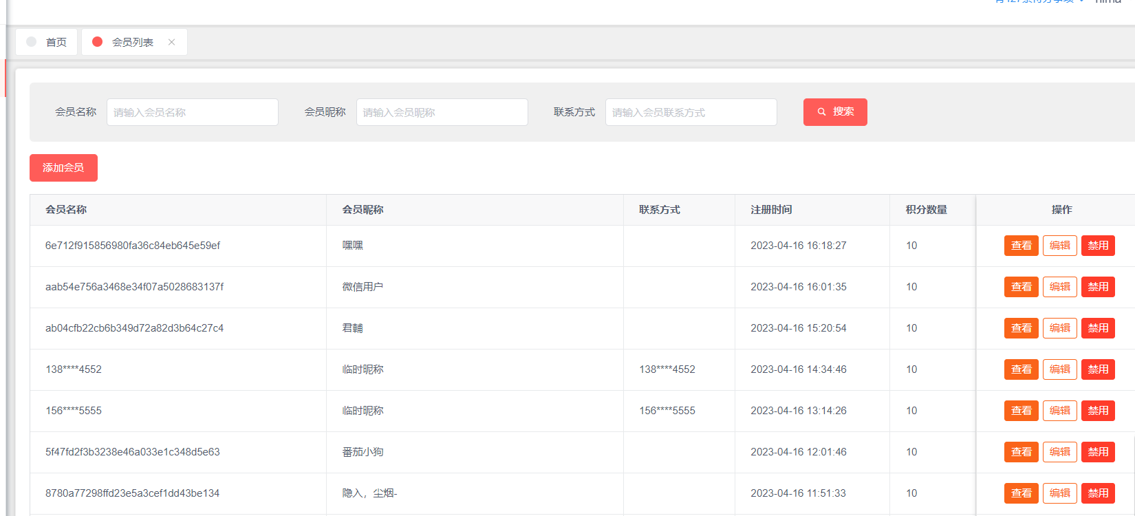1135x516 pixels.
Task: Click 138****4552 in contact column
Action: 667,369
